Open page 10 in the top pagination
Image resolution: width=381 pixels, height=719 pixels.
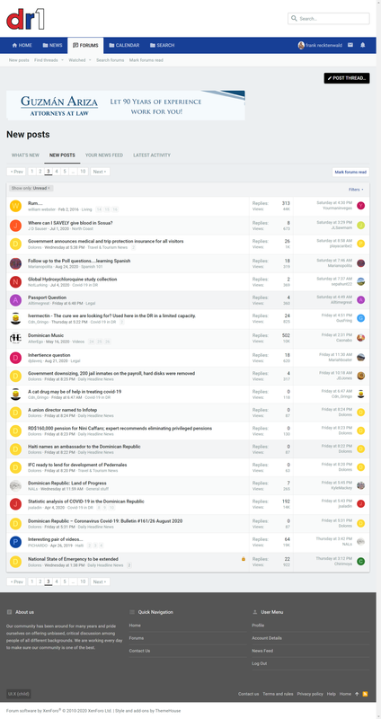pos(83,172)
